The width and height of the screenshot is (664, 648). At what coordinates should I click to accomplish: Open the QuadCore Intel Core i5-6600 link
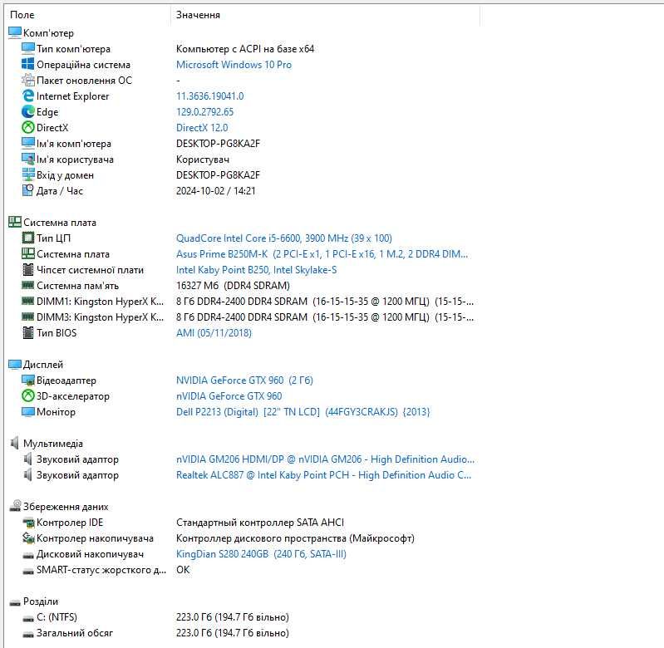point(284,238)
